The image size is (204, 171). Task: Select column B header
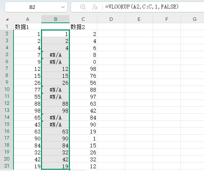tap(56, 19)
